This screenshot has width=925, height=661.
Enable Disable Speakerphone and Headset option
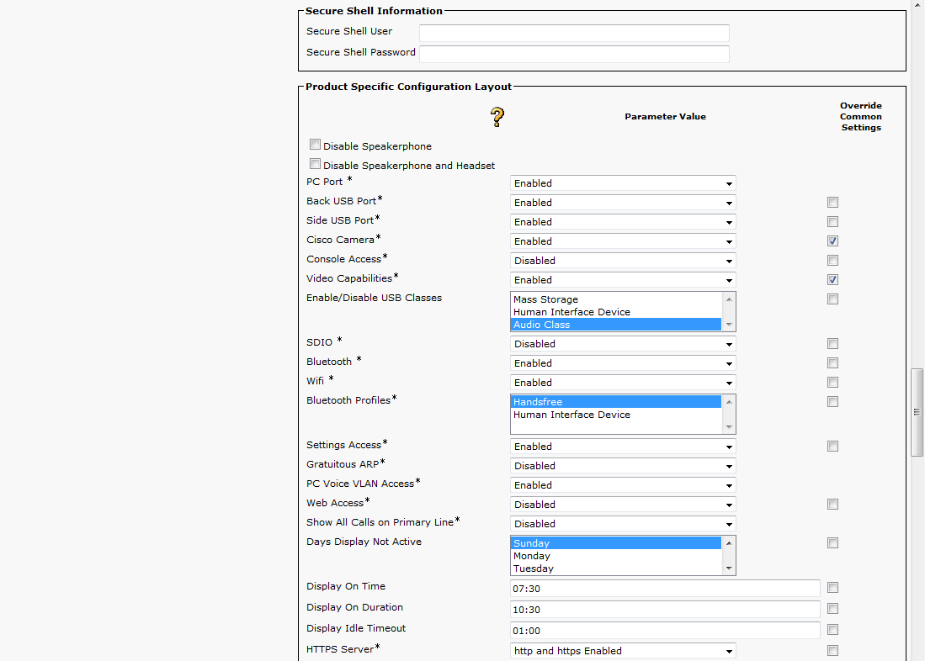(315, 164)
